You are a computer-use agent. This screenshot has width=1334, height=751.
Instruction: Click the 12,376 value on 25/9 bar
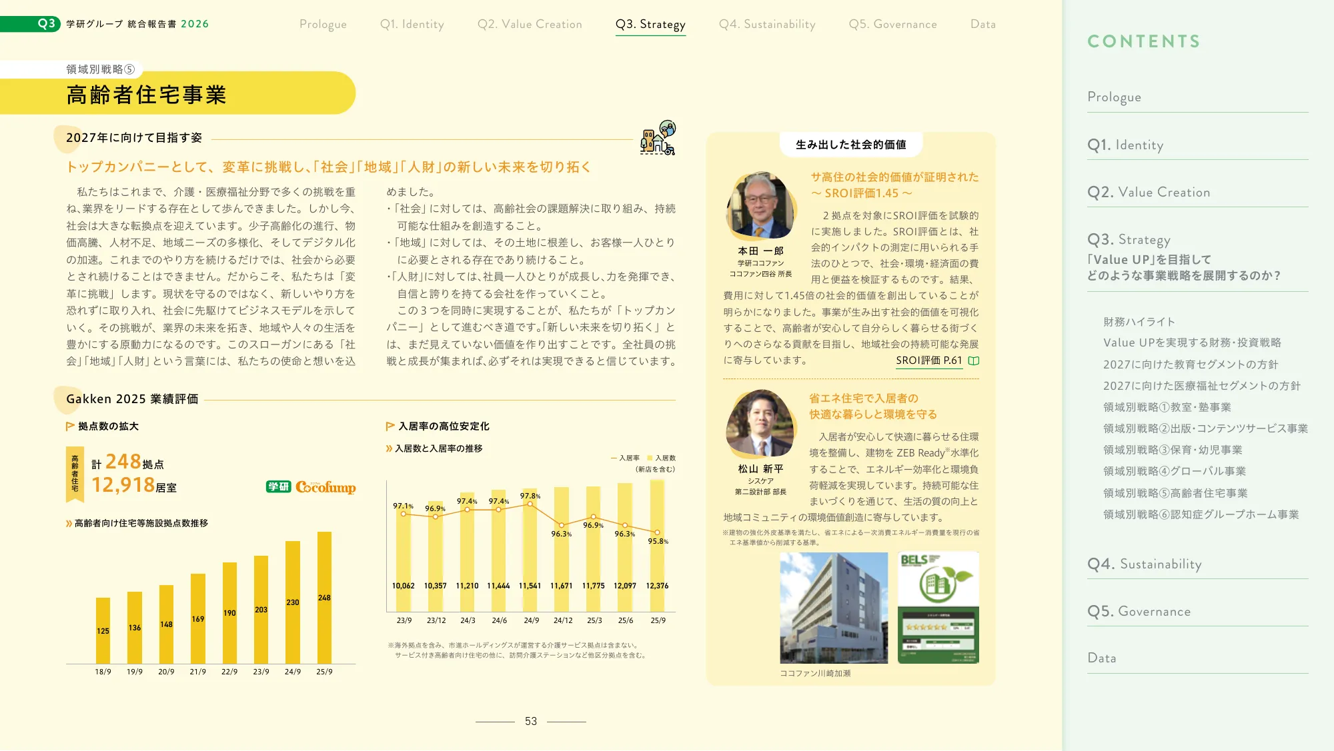[x=657, y=586]
